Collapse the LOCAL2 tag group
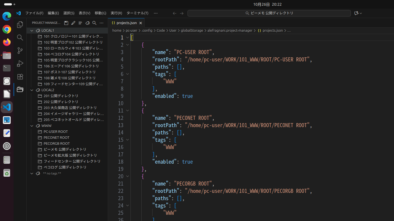394x221 pixels. pyautogui.click(x=32, y=90)
